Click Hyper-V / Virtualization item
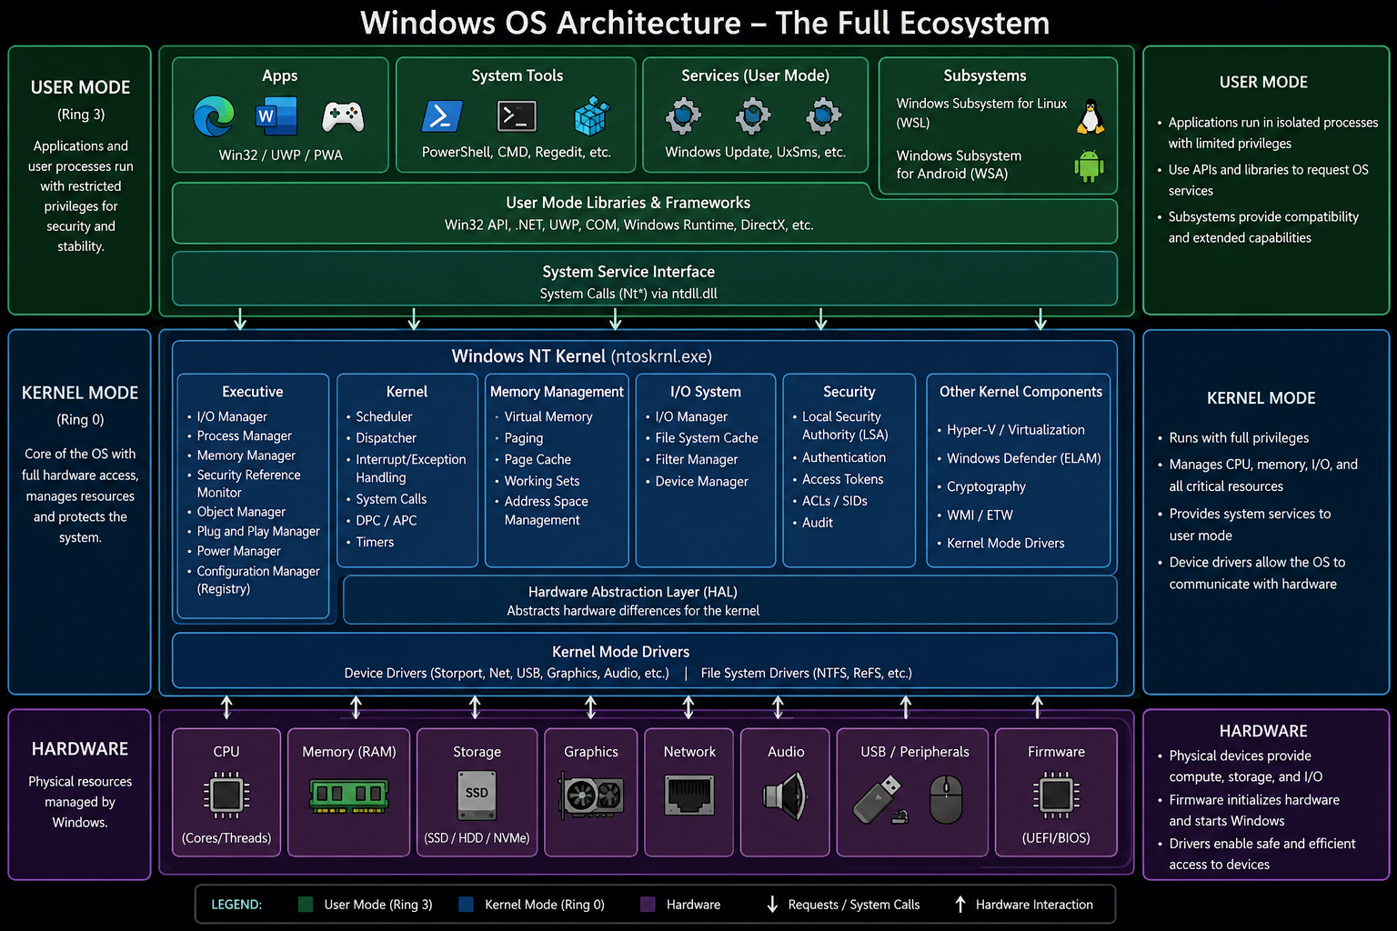 [x=1015, y=430]
